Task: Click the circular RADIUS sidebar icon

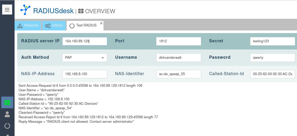Action: click(7, 126)
